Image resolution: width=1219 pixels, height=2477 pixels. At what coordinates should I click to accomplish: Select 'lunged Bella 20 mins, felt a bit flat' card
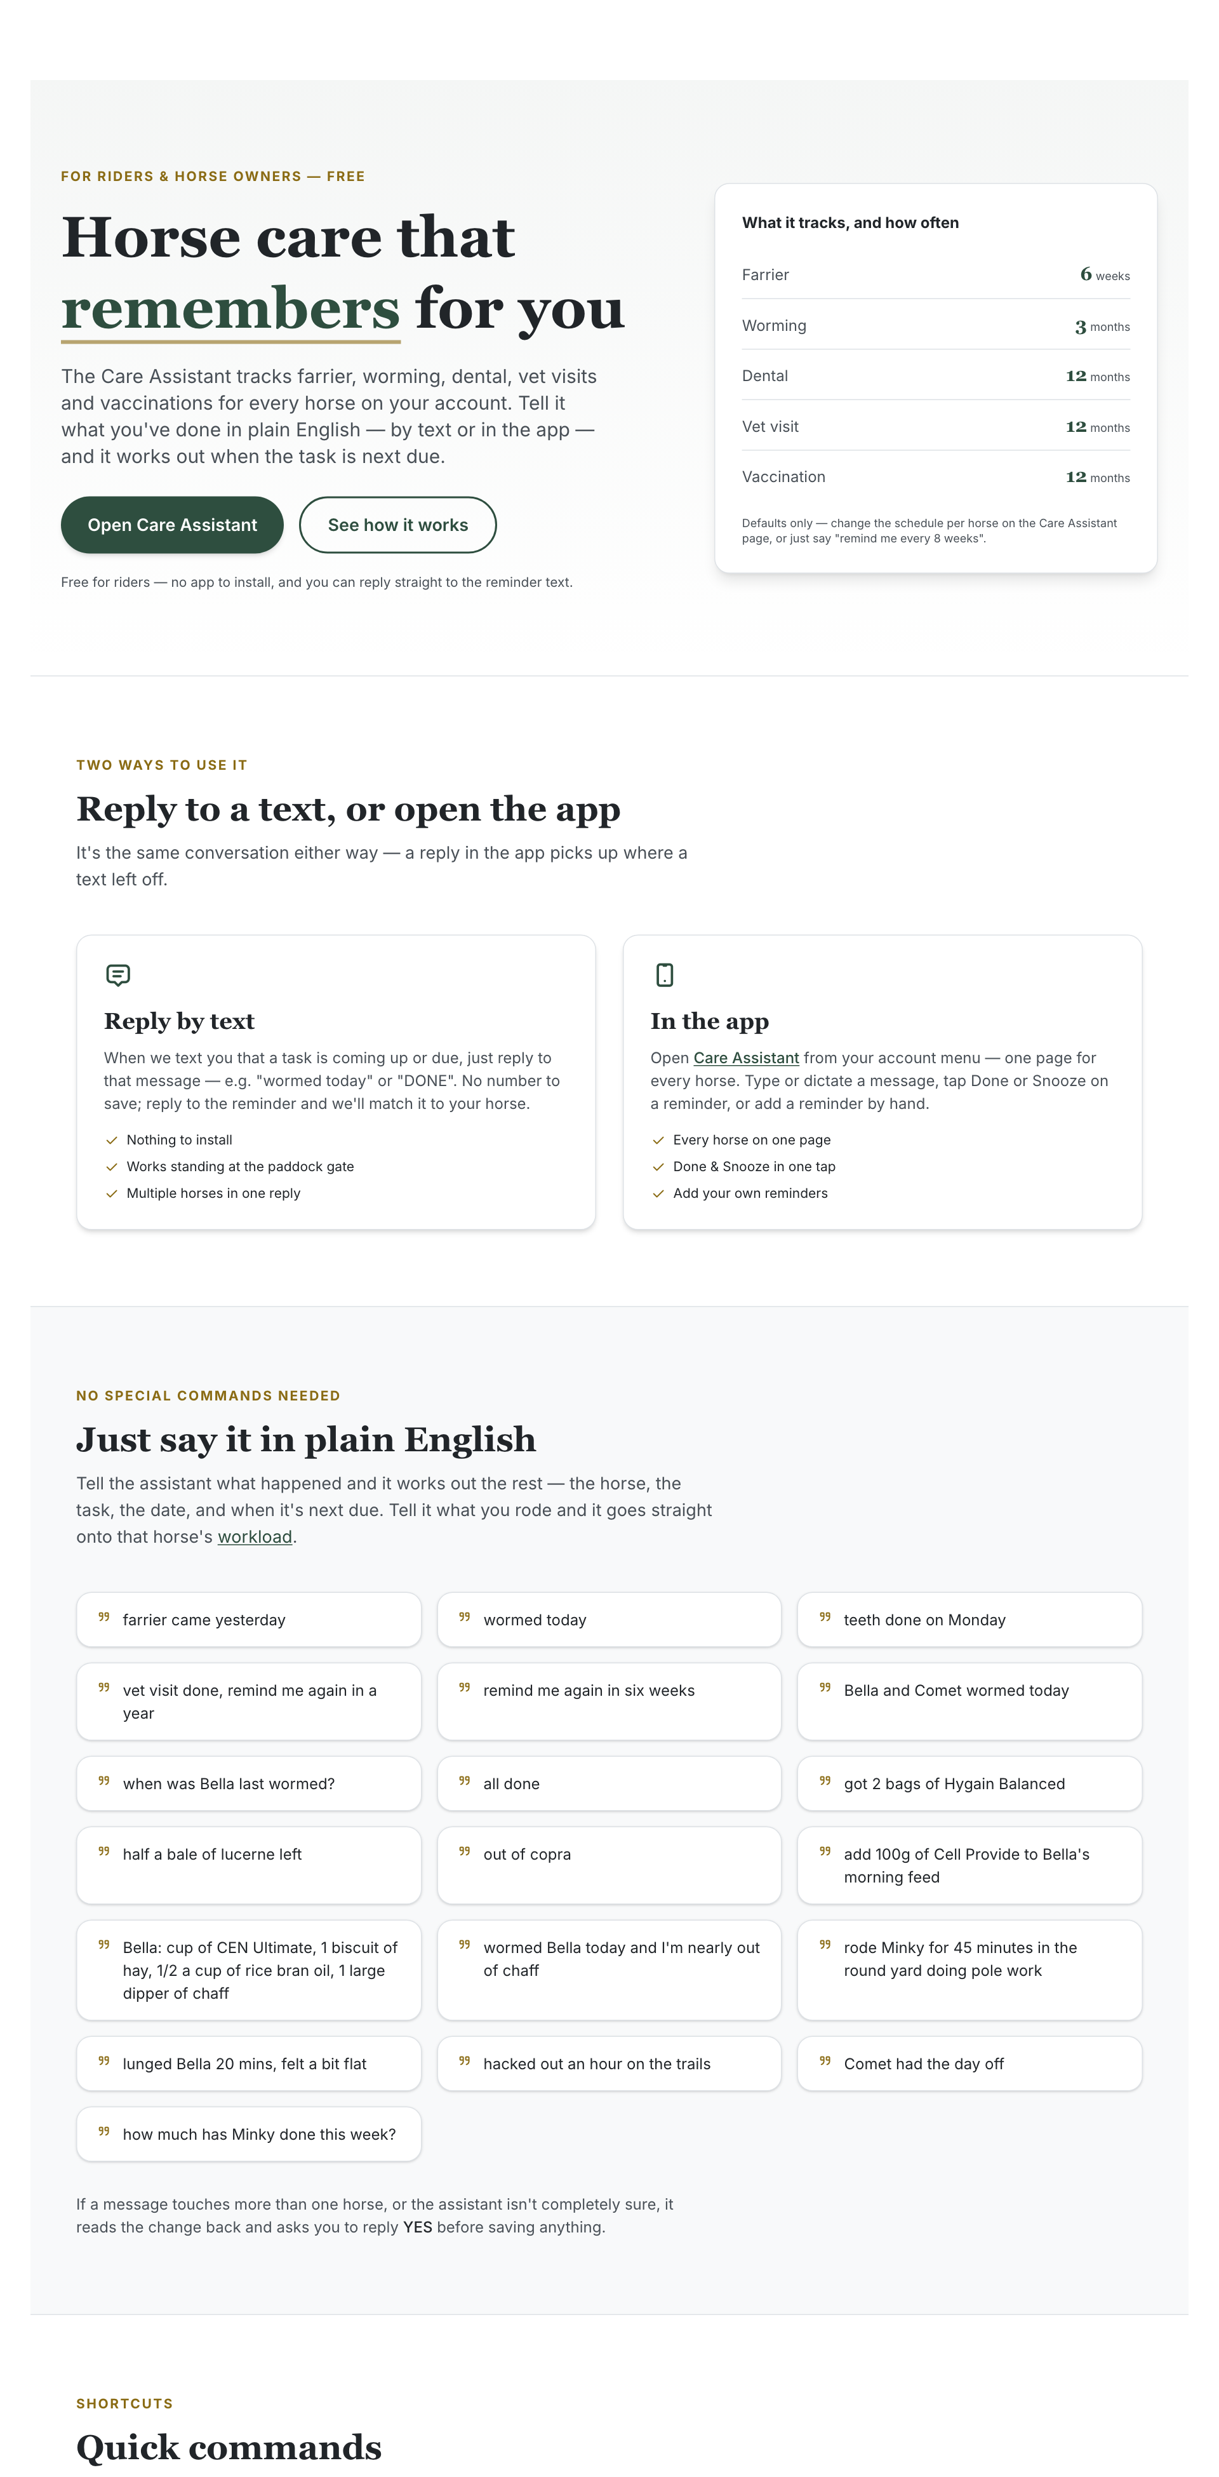coord(249,2064)
